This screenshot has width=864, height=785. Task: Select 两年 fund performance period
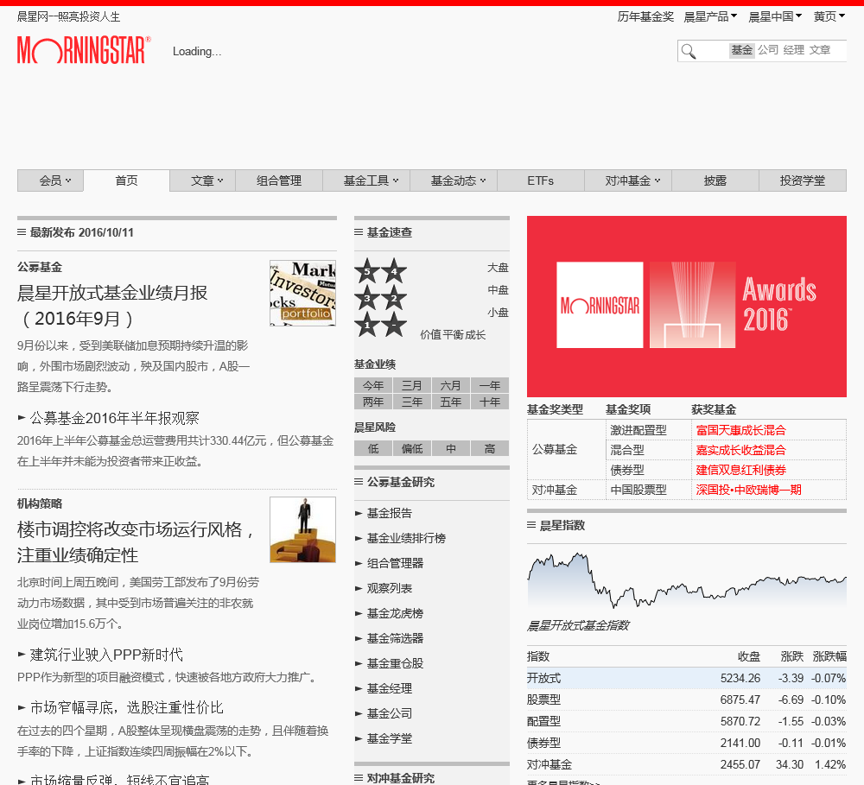point(373,402)
